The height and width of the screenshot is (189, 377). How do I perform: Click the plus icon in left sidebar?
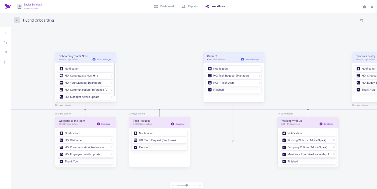(x=5, y=33)
